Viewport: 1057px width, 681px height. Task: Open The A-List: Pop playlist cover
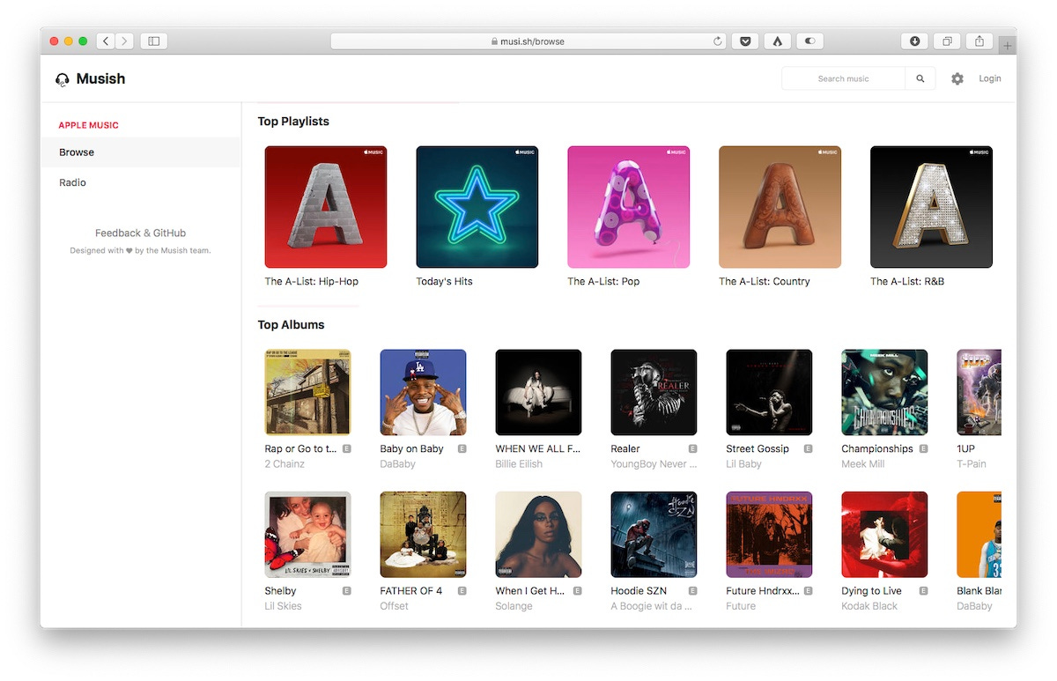pos(629,207)
